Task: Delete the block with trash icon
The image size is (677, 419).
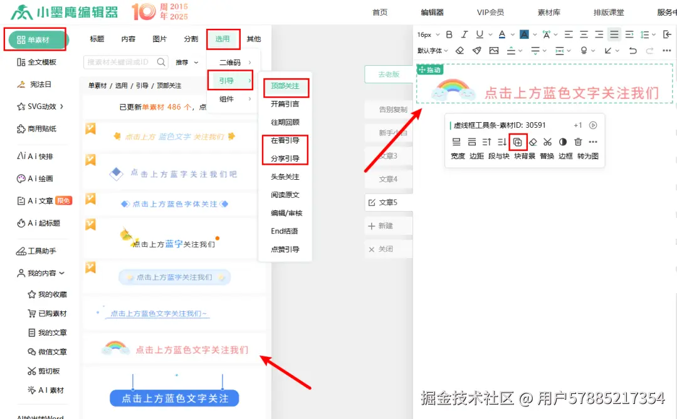Action: pos(578,142)
